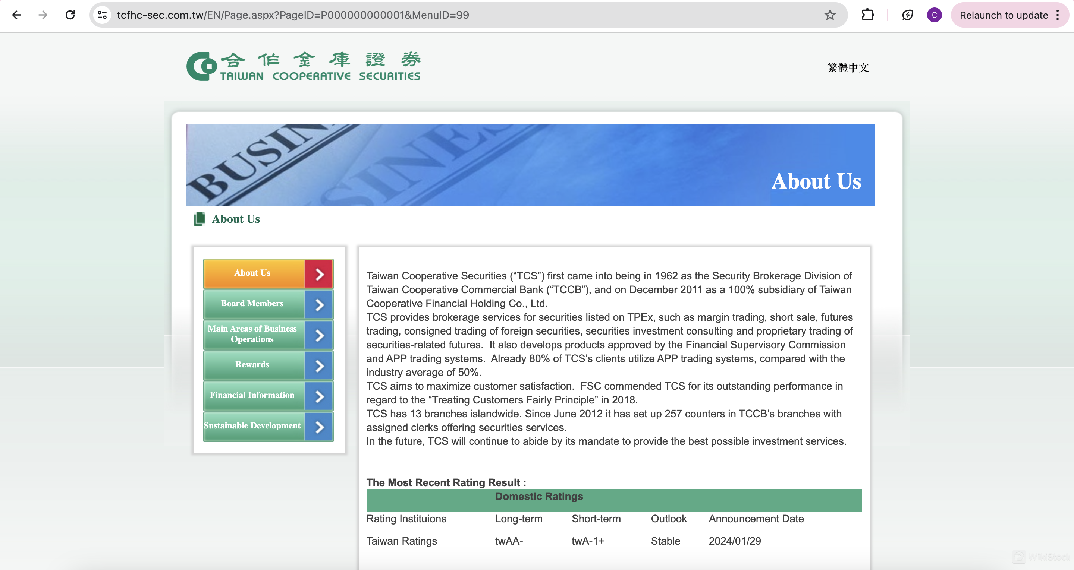Select Rewards in the sidebar menu
The width and height of the screenshot is (1074, 570).
(x=252, y=365)
